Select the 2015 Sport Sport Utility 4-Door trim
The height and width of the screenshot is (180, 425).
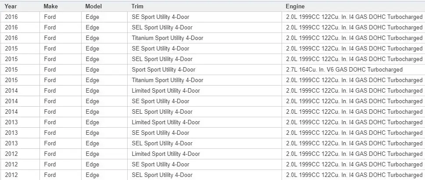point(164,70)
